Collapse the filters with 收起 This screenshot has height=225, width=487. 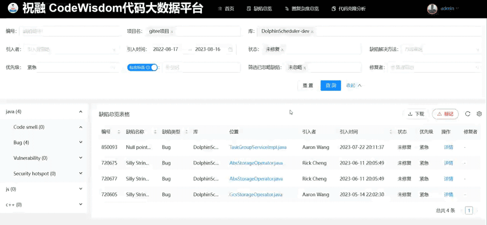354,86
